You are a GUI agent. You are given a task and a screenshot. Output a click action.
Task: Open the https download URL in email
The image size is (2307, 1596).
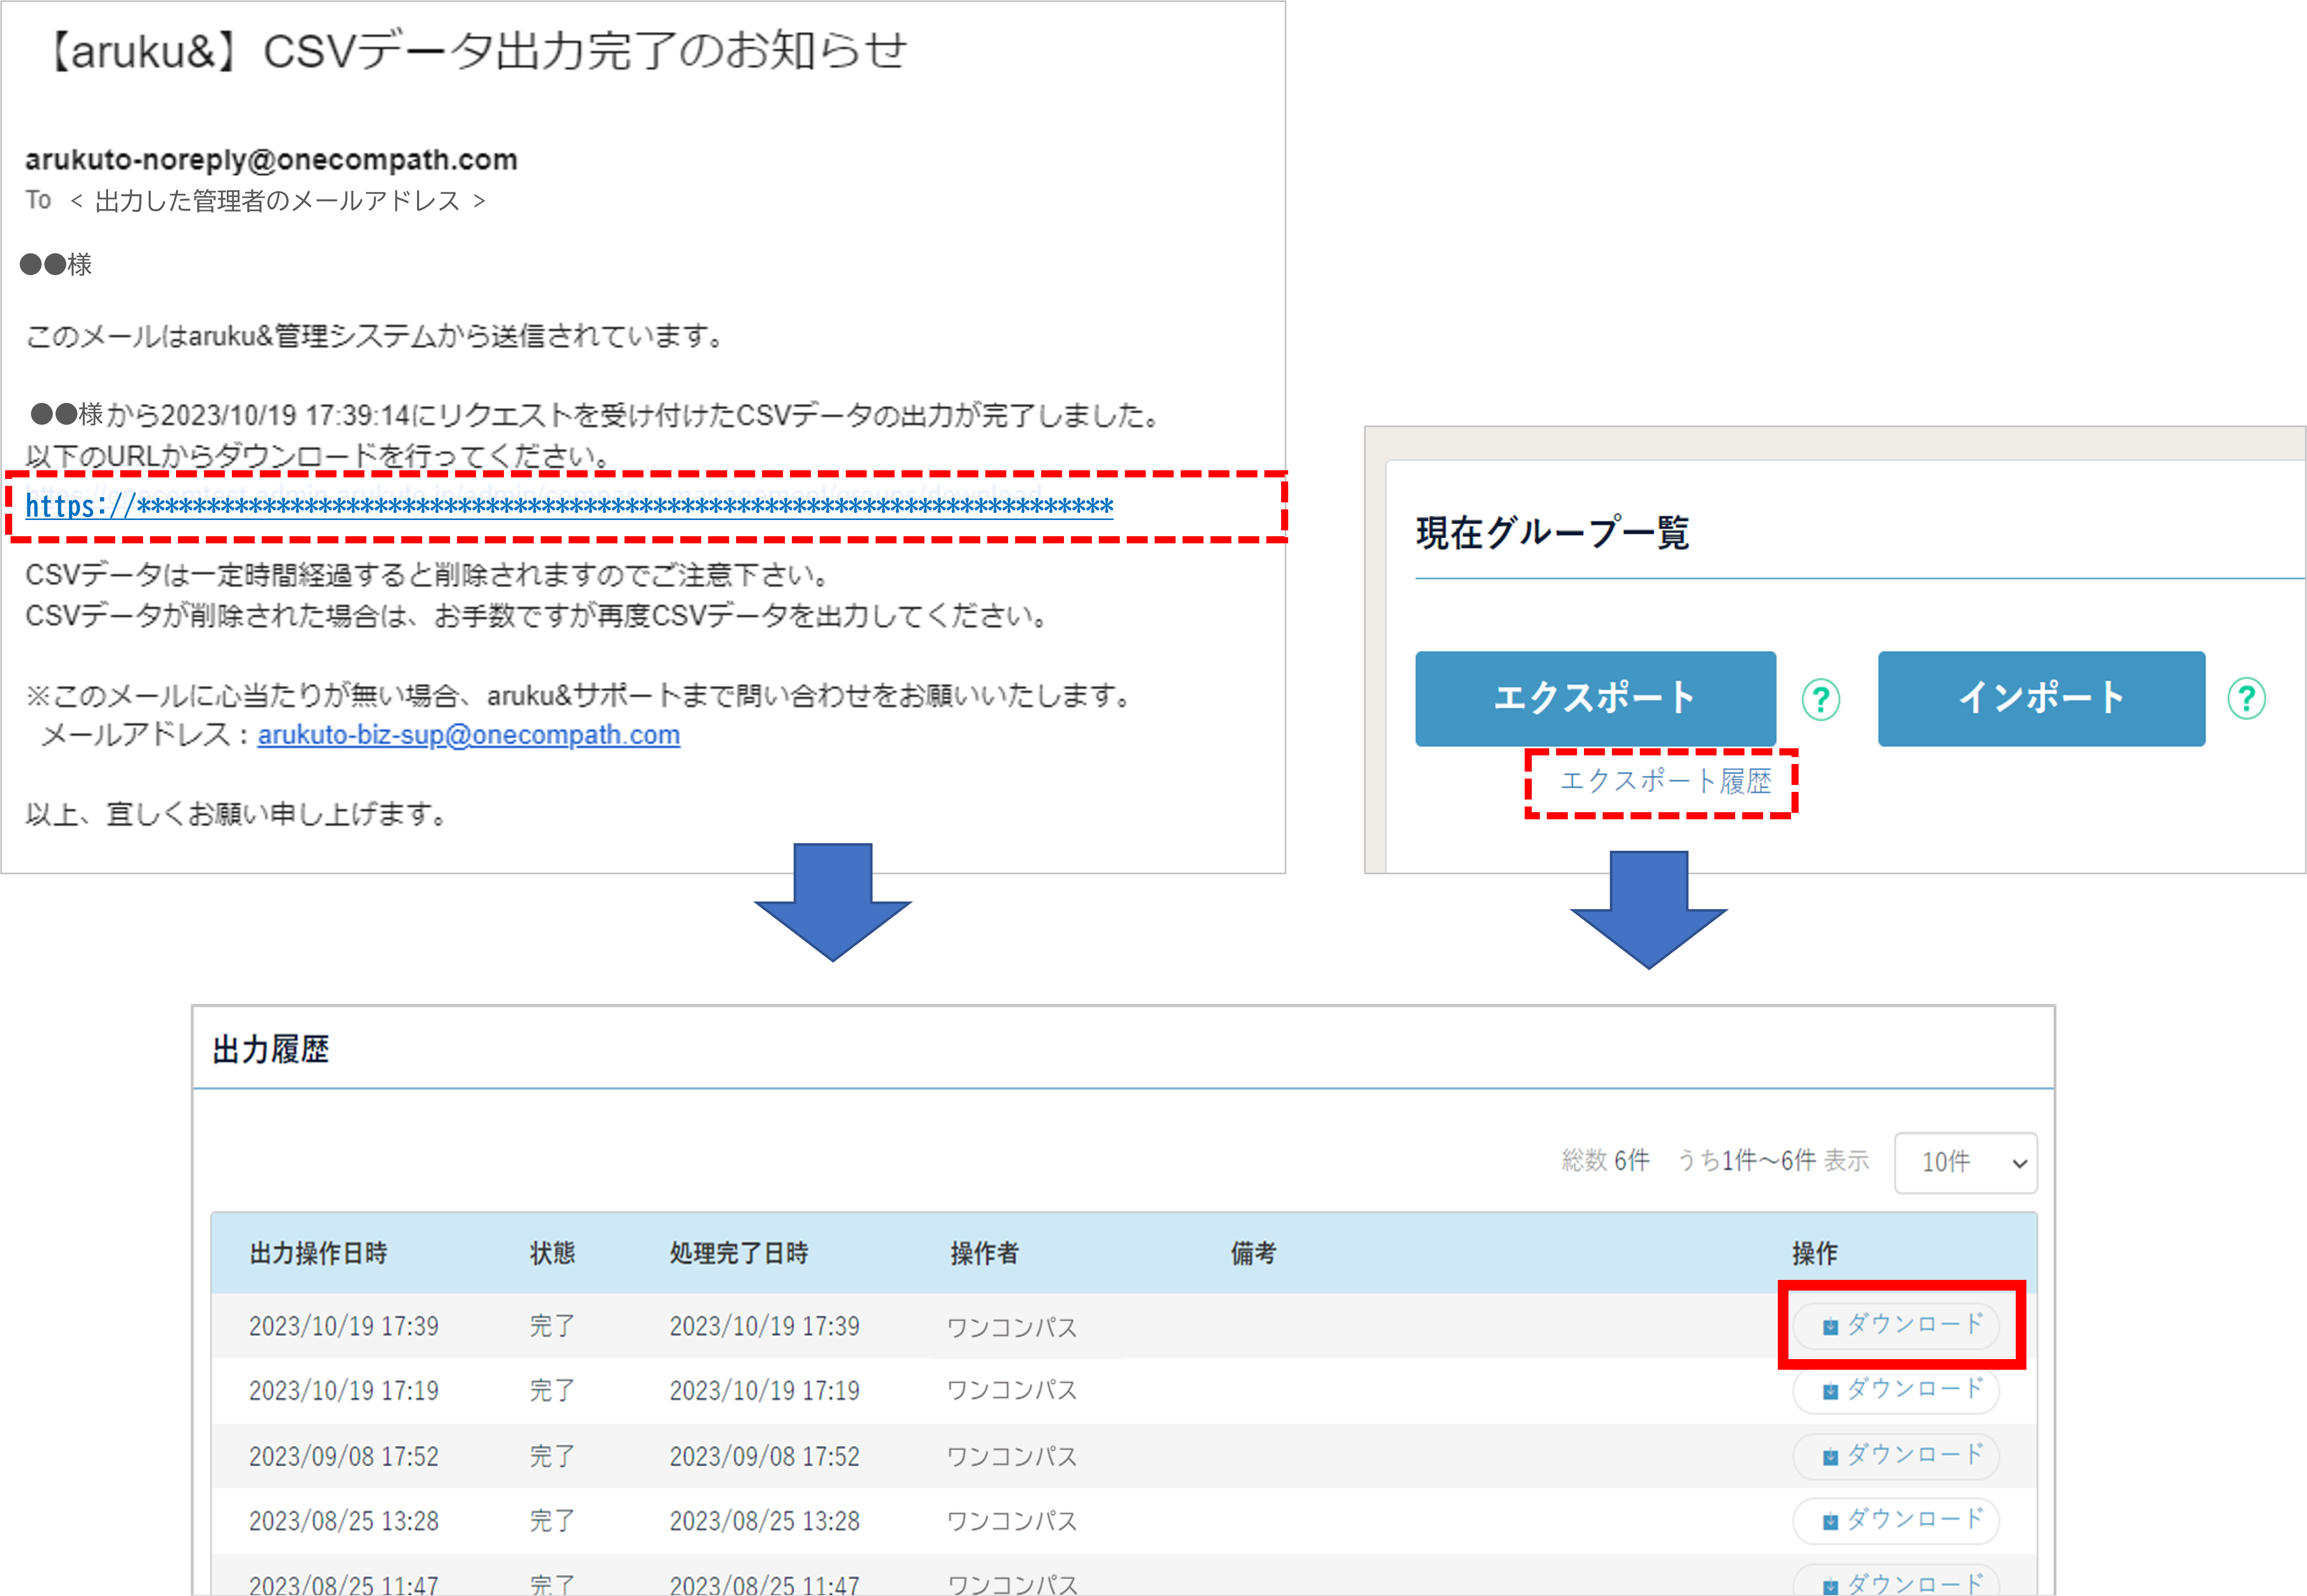(x=568, y=507)
